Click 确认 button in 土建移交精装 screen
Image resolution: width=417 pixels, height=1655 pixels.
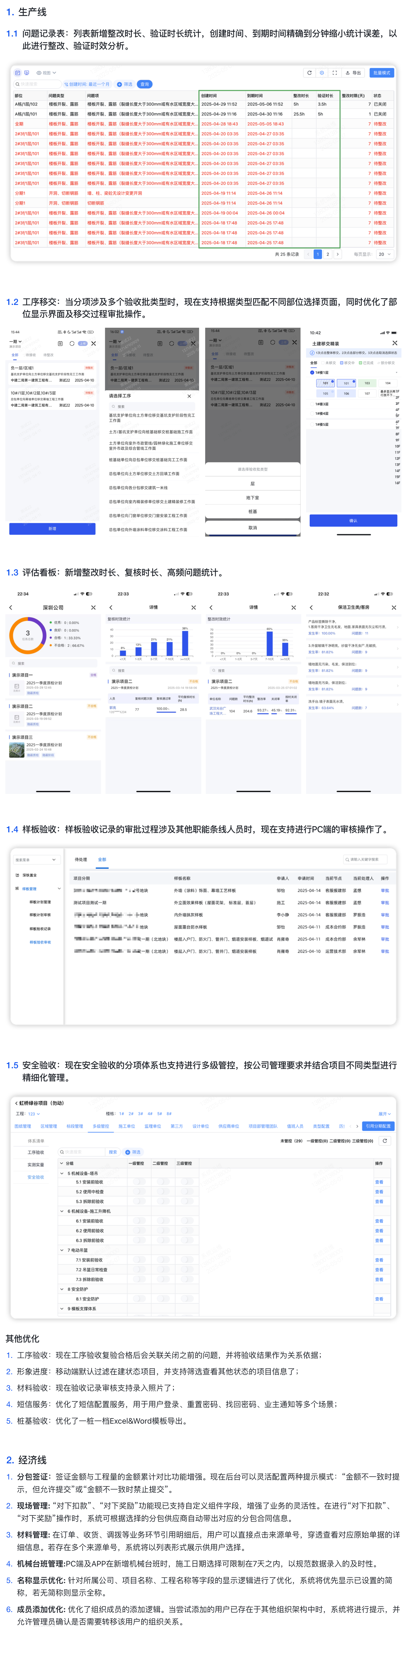point(353,520)
